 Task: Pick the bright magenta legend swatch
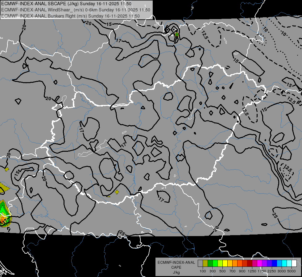pos(260,263)
